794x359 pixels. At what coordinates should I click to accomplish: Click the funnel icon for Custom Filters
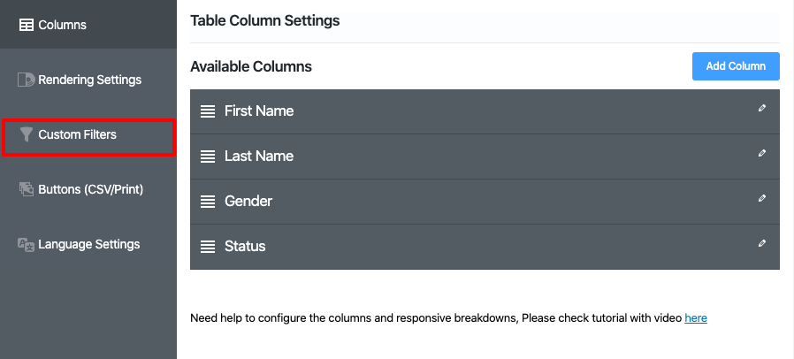[x=27, y=134]
